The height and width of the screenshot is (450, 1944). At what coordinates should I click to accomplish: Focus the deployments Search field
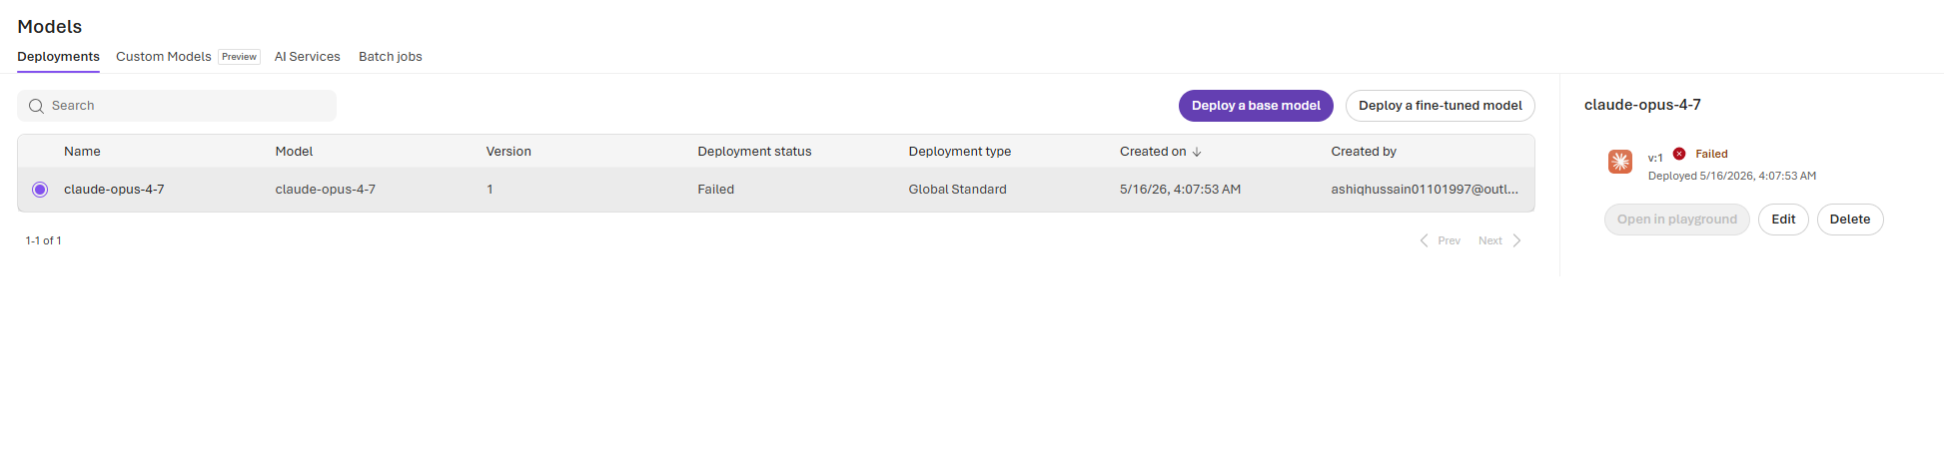click(x=177, y=106)
